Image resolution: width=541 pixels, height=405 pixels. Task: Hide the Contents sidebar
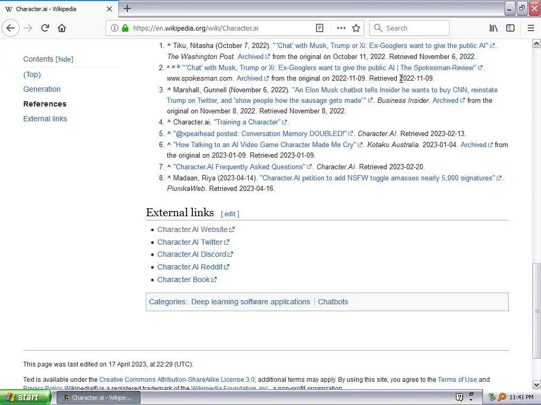point(64,59)
